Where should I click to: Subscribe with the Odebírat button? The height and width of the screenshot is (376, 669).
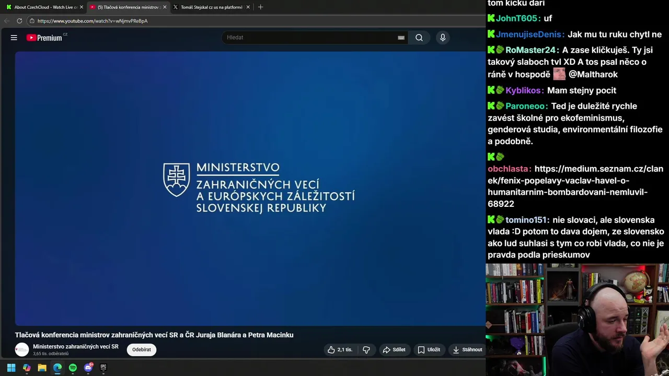[142, 350]
